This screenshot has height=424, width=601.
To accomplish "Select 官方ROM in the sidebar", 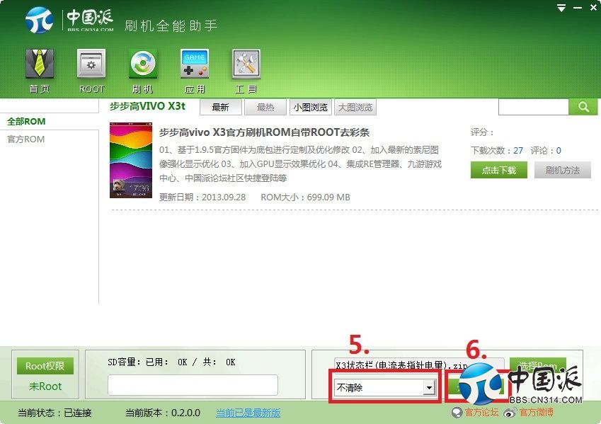I will pos(26,139).
